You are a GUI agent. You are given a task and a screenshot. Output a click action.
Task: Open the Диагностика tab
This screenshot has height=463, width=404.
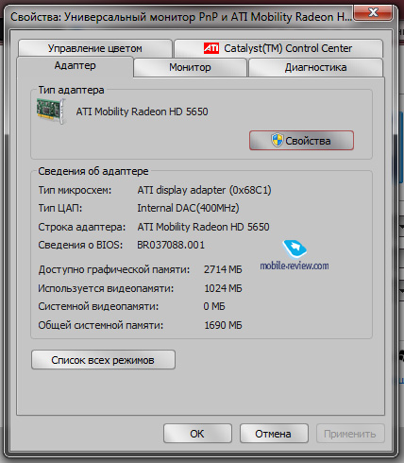pos(316,67)
